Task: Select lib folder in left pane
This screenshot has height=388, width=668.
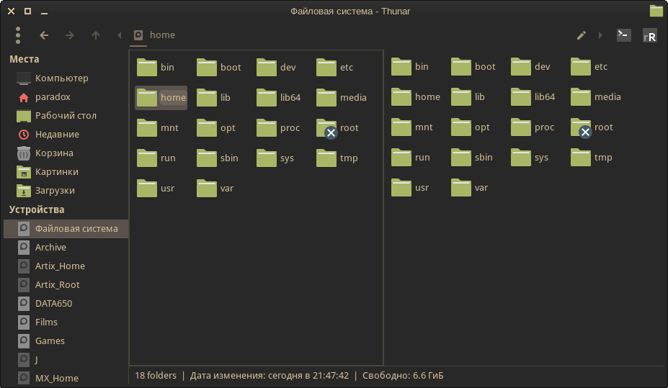Action: pyautogui.click(x=213, y=97)
